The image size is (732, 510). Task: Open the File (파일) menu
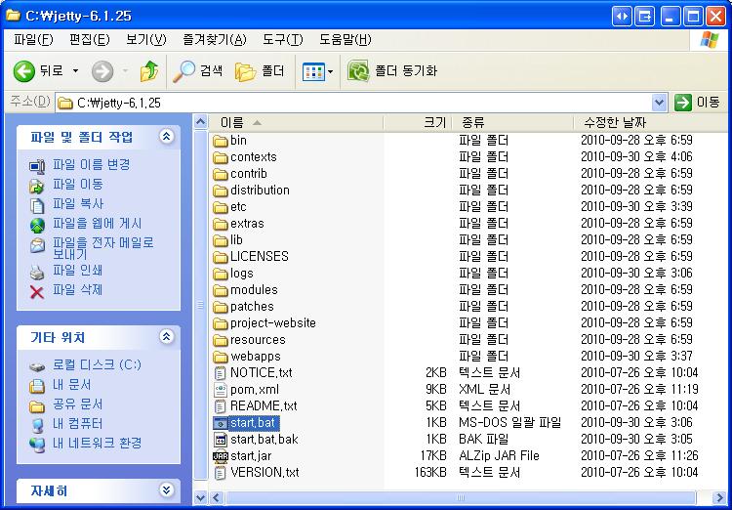[x=33, y=40]
